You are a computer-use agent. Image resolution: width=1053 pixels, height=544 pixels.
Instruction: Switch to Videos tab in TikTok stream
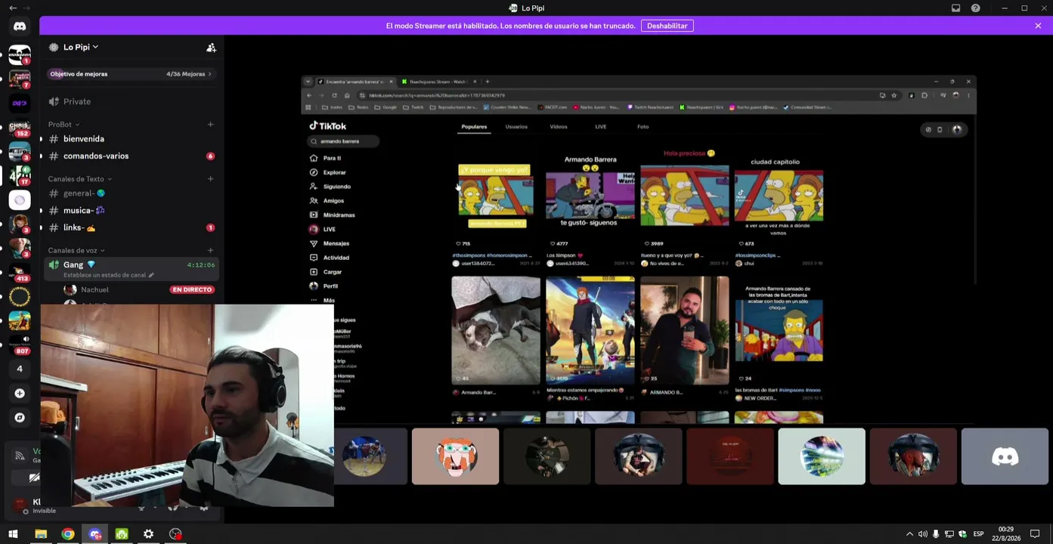click(x=559, y=127)
